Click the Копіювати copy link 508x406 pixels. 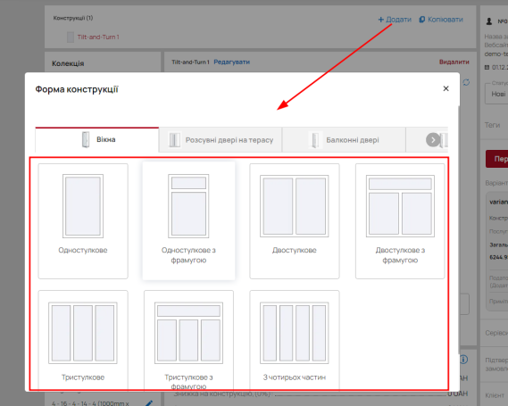coord(441,20)
